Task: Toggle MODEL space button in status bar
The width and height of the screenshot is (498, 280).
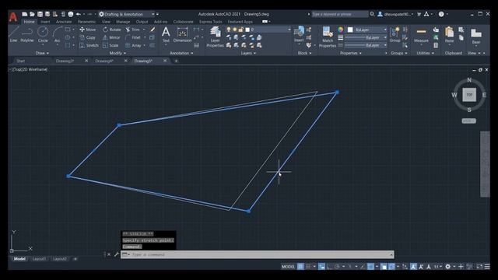Action: 288,266
